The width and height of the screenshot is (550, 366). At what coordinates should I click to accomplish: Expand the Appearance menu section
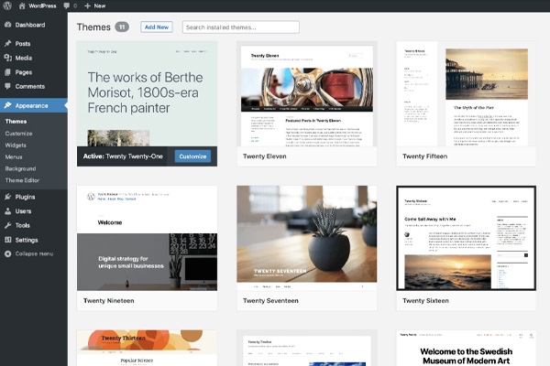click(32, 105)
